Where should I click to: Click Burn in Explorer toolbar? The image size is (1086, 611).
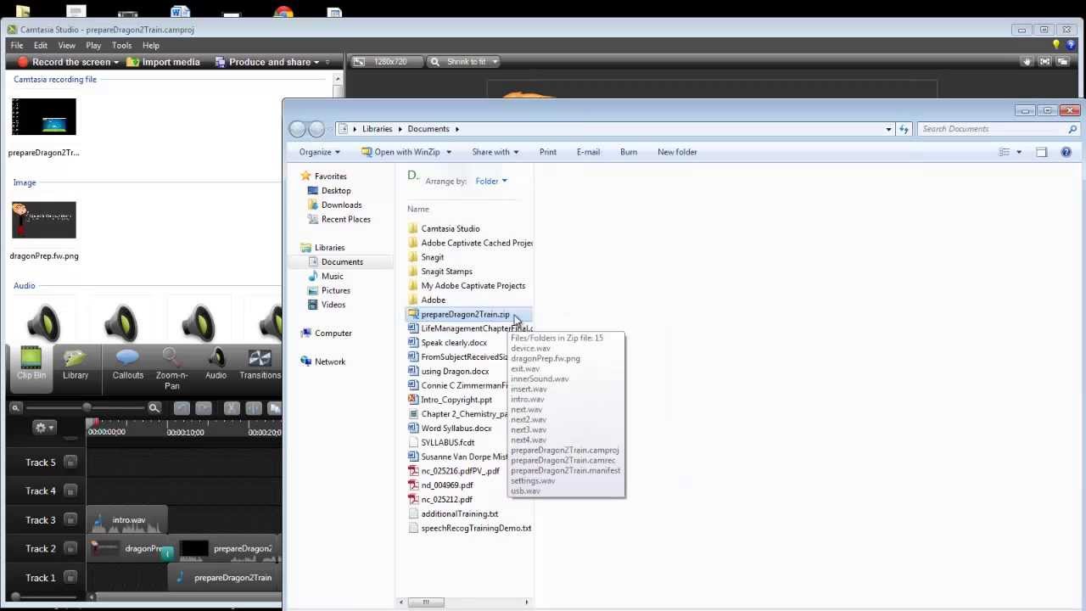[629, 152]
